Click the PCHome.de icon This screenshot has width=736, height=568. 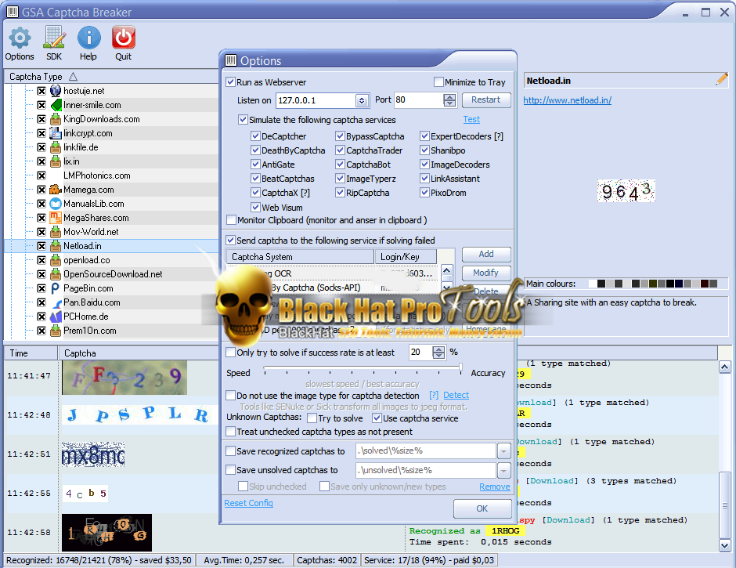56,317
